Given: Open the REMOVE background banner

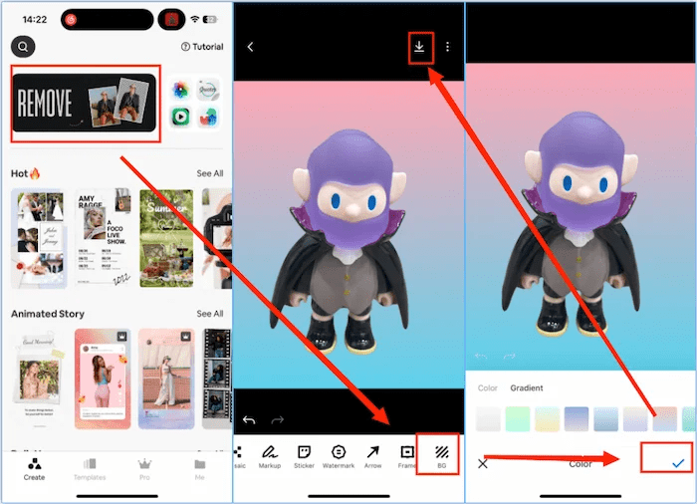Looking at the screenshot, I should (x=85, y=103).
